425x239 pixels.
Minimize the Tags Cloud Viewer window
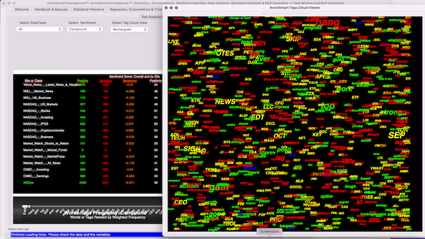171,8
